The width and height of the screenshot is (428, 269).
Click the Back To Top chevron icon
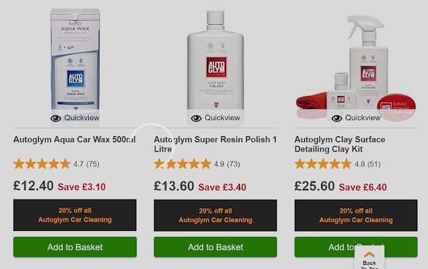pyautogui.click(x=369, y=254)
